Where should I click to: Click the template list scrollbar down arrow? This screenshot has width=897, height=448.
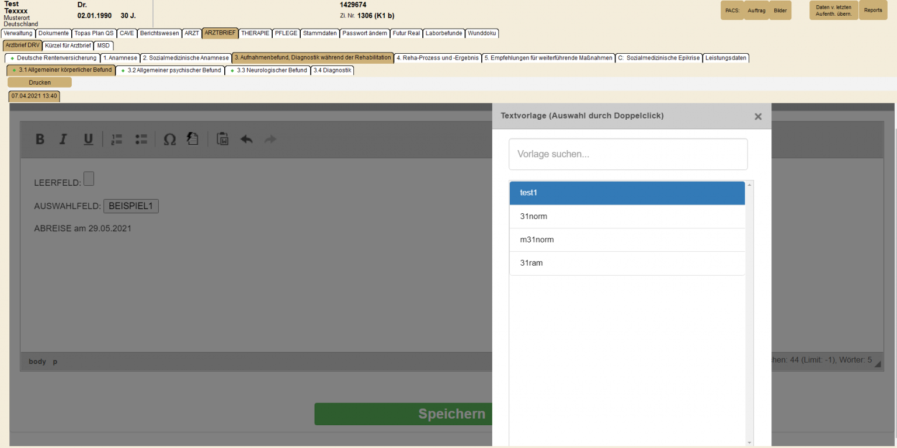tap(750, 443)
